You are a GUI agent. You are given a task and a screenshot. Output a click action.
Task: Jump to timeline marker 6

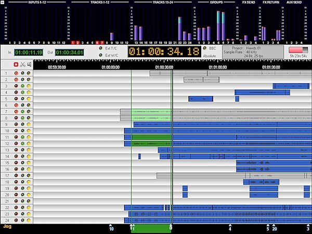171,227
